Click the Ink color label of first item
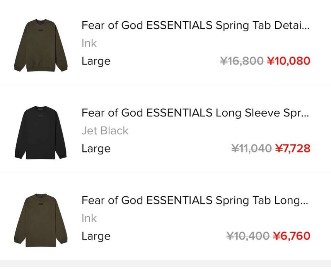Viewport: 331px width, 269px height. 89,43
